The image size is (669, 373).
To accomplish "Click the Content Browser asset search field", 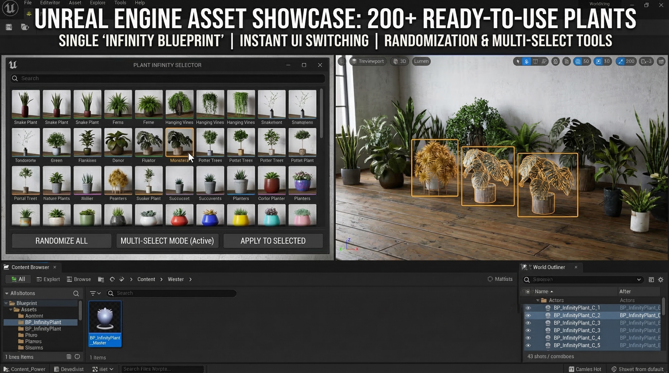I will click(x=171, y=293).
